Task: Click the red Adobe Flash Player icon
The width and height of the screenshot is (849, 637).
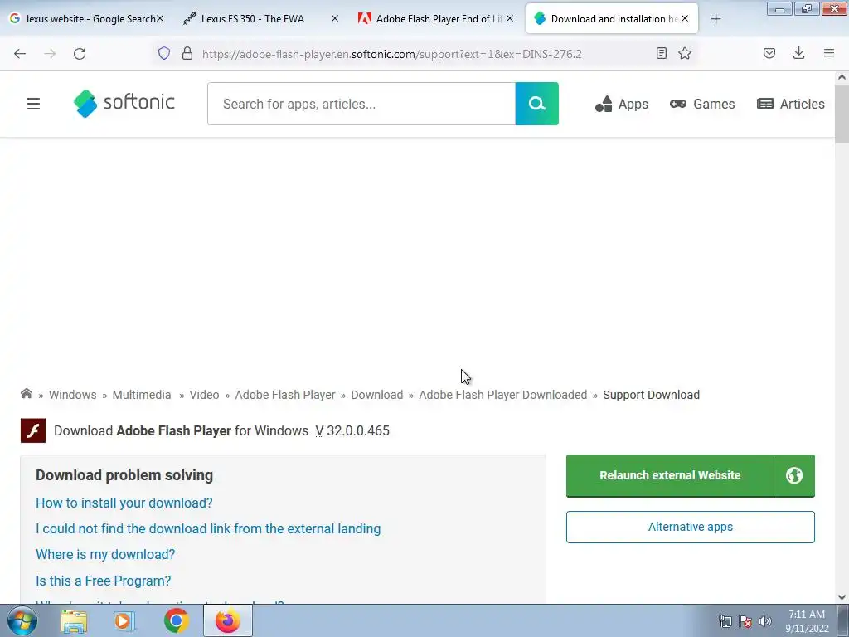Action: click(33, 430)
